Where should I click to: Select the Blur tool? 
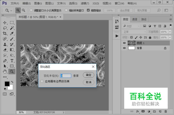click(x=5, y=55)
